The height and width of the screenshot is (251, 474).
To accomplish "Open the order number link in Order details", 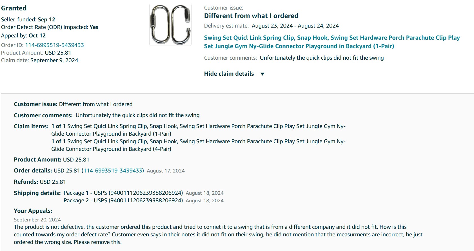I will [x=113, y=171].
